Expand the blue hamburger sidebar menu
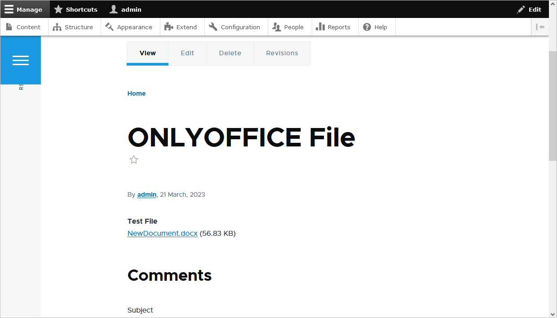Screen dimensions: 557x318 pos(21,60)
